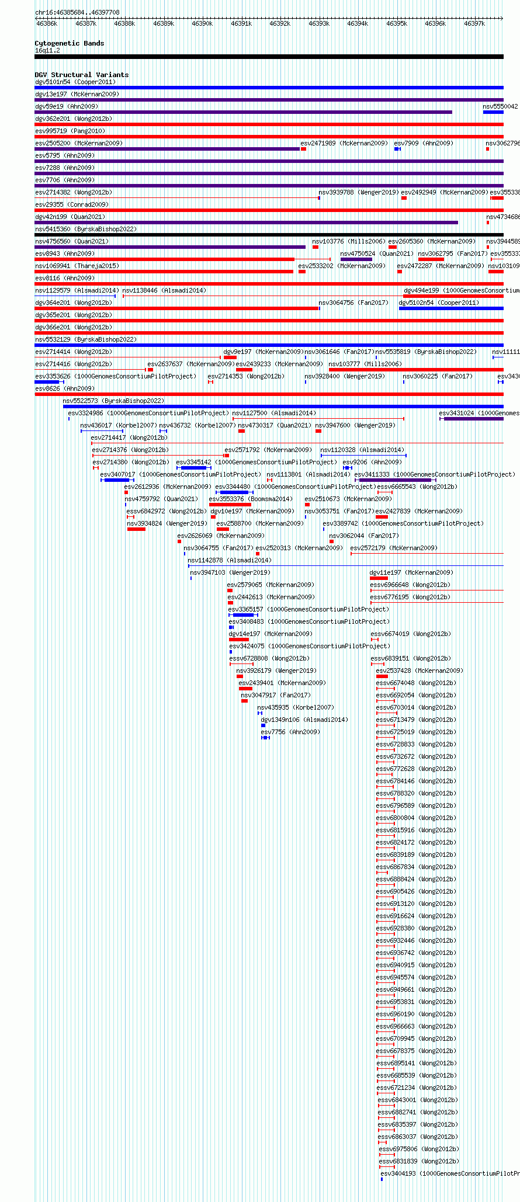The image size is (520, 1202).
Task: Click the 46395k ruler position label
Action: (397, 23)
